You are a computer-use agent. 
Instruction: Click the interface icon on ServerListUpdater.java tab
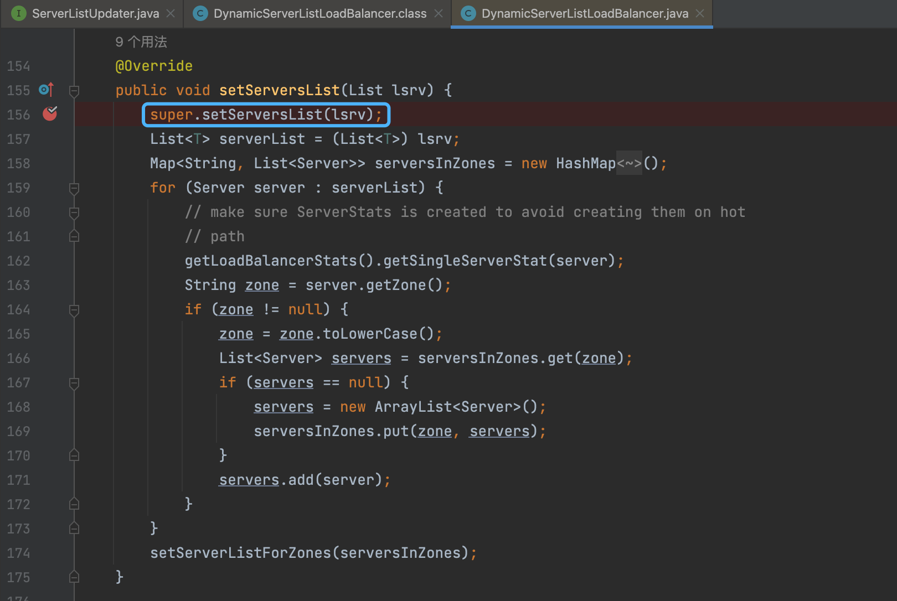tap(19, 13)
